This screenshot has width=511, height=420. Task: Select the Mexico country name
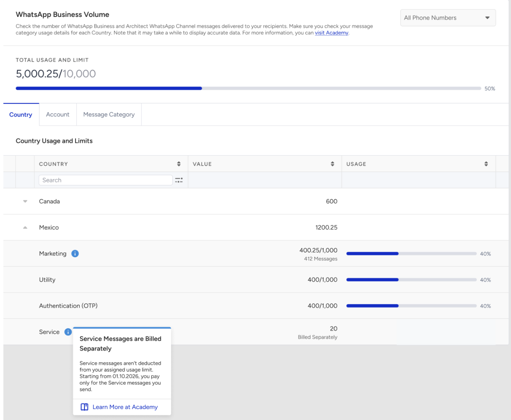coord(49,228)
